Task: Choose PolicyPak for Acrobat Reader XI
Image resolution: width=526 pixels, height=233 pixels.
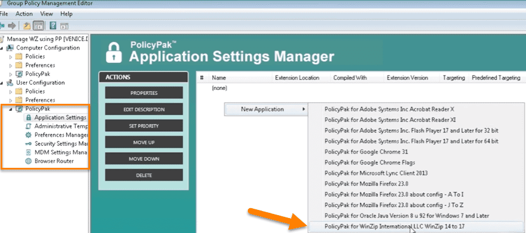Action: click(415, 119)
